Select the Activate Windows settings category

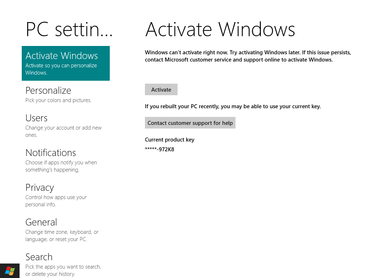(66, 63)
